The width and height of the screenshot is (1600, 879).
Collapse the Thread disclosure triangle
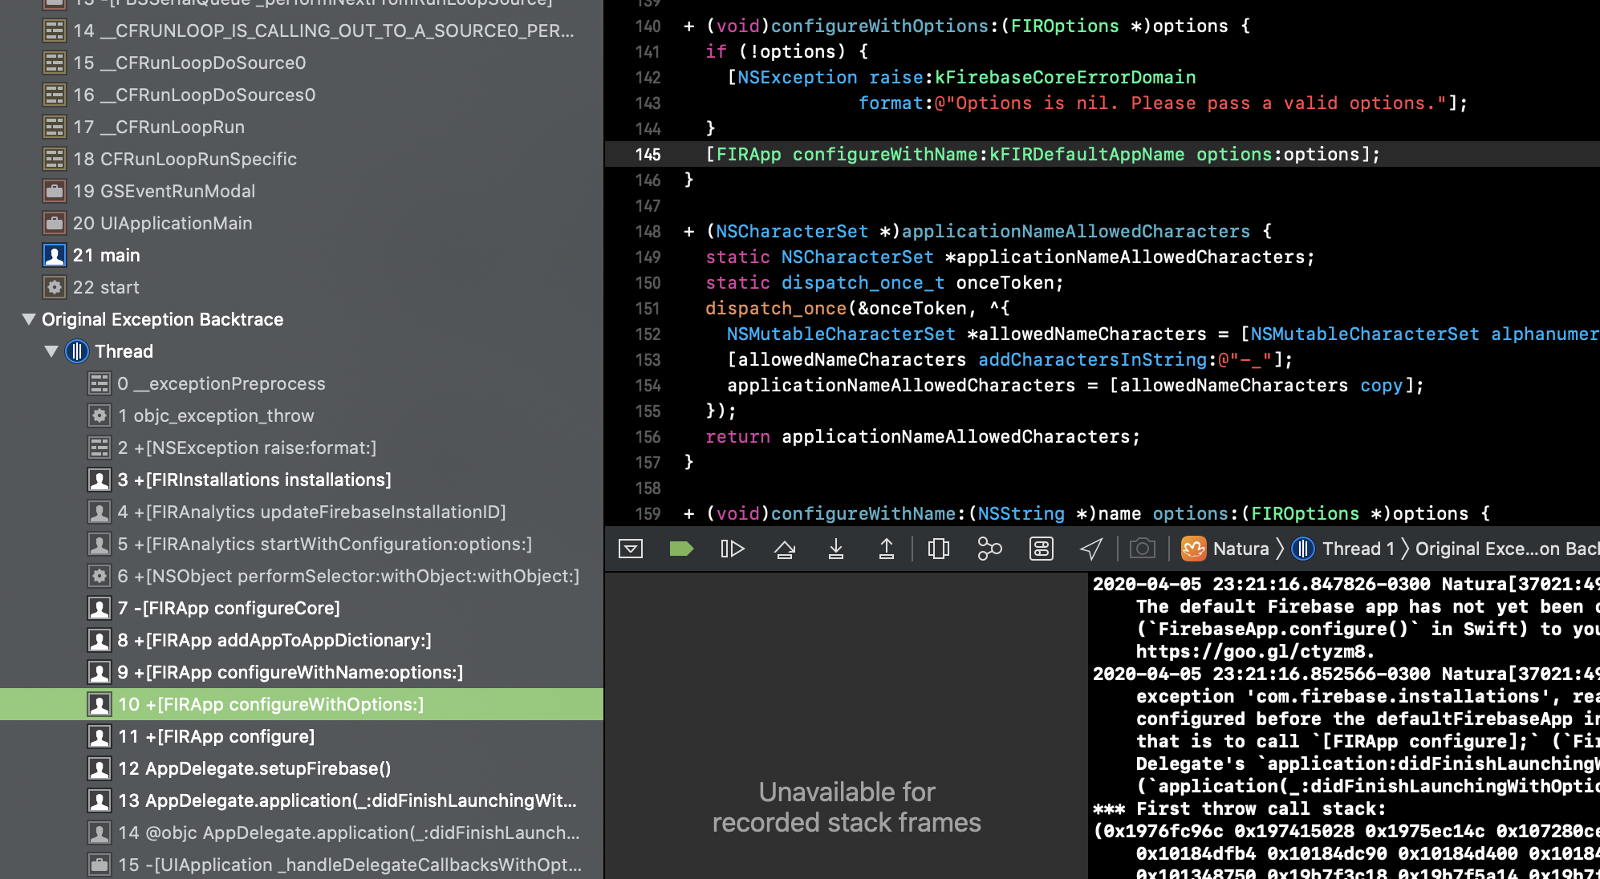click(51, 351)
